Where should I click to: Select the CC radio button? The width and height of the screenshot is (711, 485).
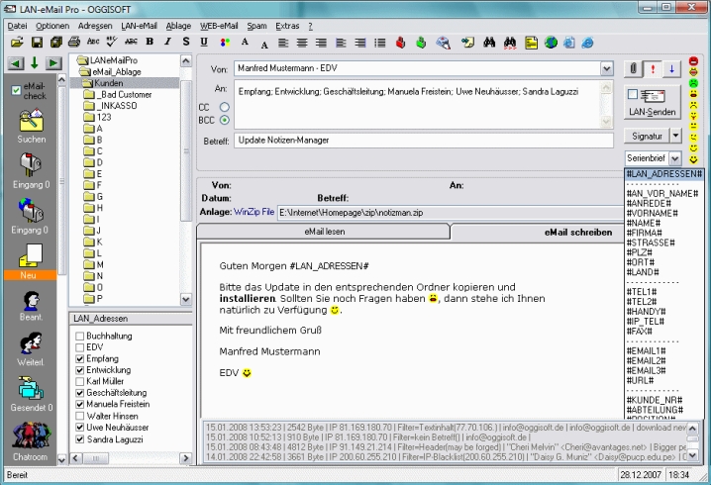[x=225, y=106]
